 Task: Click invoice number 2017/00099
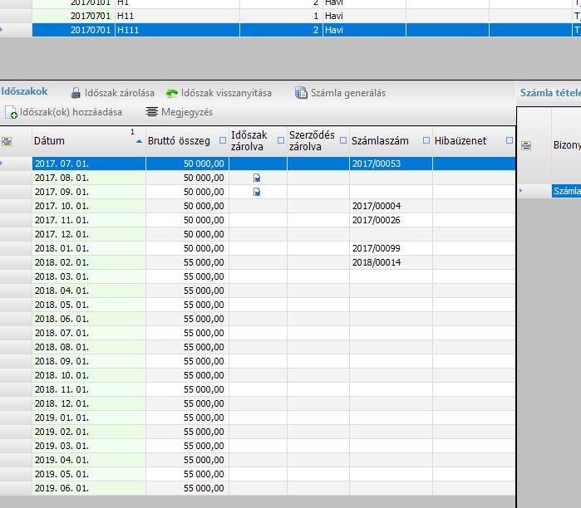click(376, 248)
